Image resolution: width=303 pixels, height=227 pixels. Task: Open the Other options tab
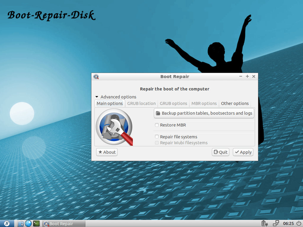point(235,103)
